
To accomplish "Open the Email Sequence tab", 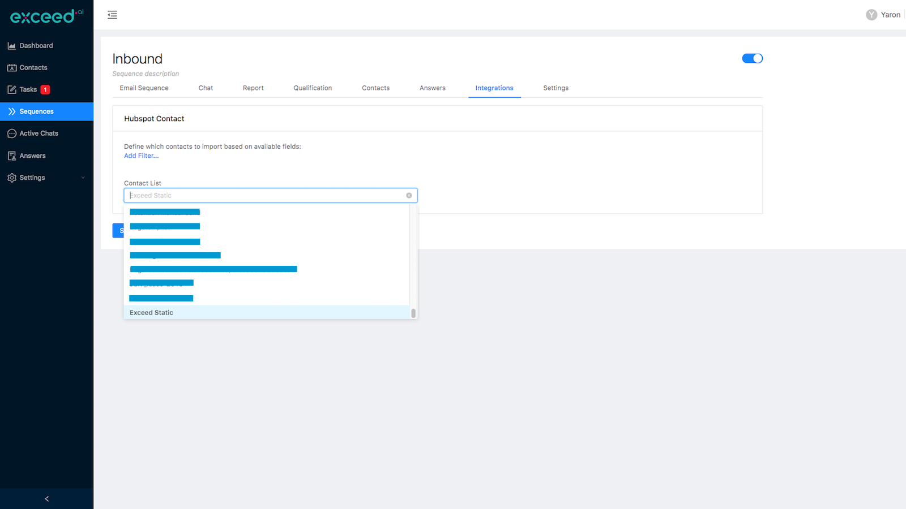I will (x=144, y=88).
